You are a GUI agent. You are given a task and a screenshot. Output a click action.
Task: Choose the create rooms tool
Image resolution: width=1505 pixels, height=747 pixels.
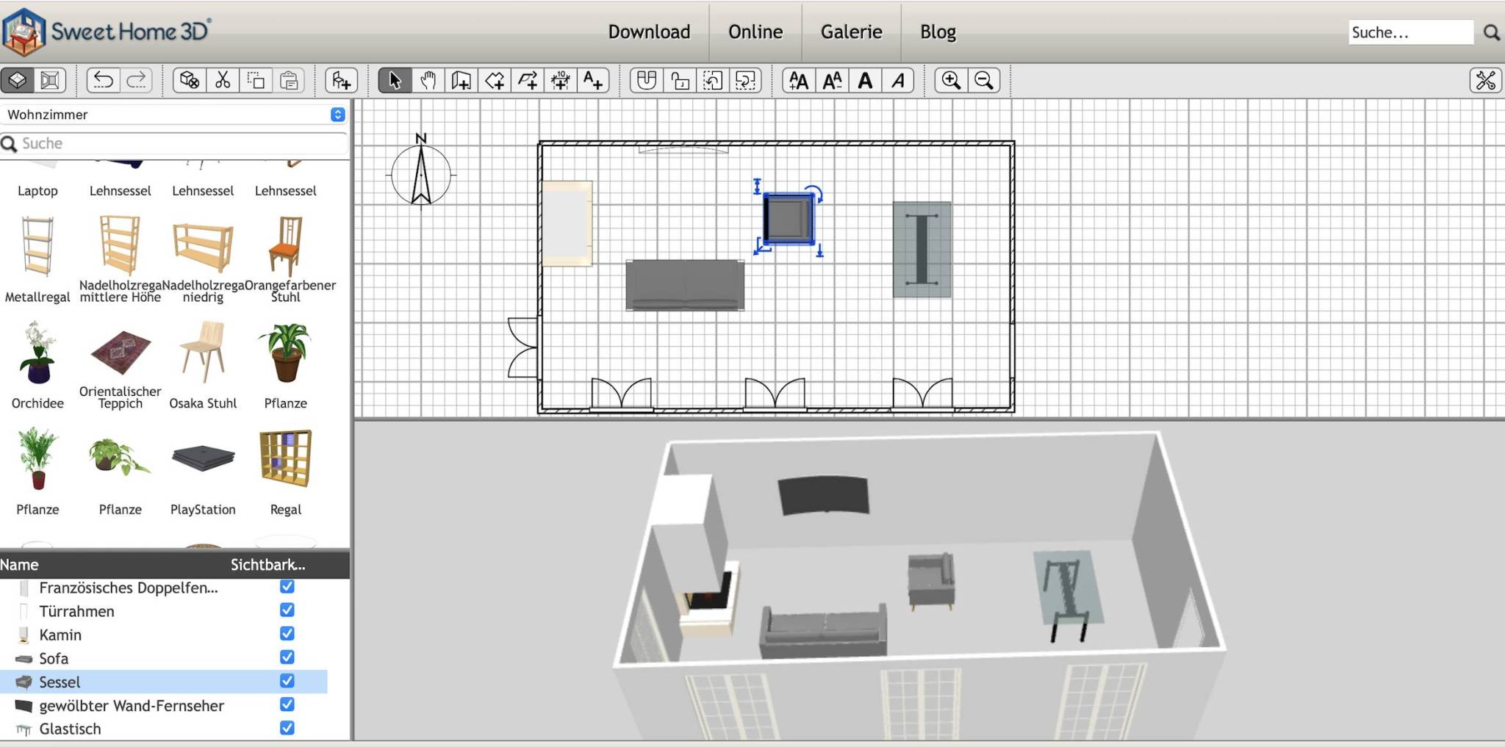click(x=495, y=80)
